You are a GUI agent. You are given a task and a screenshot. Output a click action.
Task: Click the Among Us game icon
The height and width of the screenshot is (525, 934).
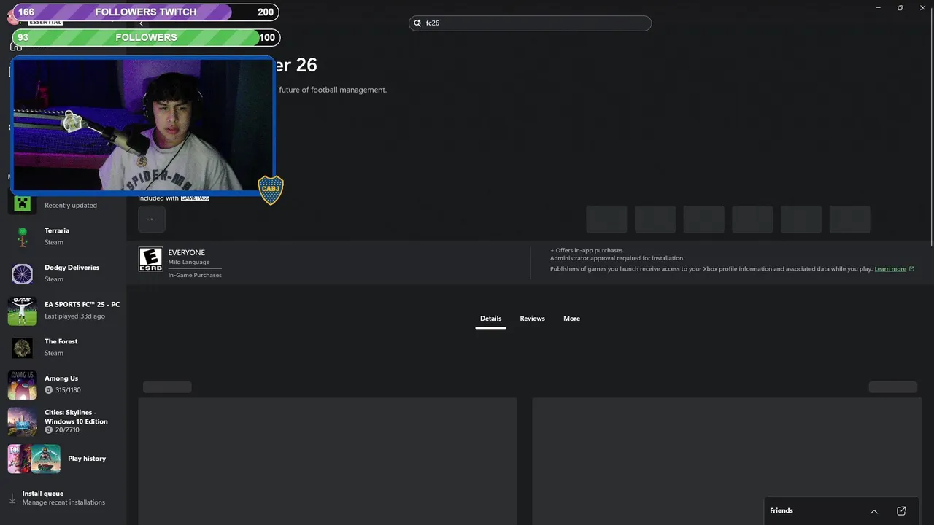[x=22, y=385]
